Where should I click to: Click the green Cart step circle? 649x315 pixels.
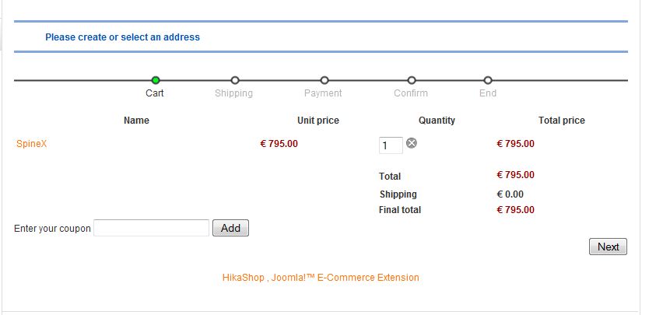(156, 80)
